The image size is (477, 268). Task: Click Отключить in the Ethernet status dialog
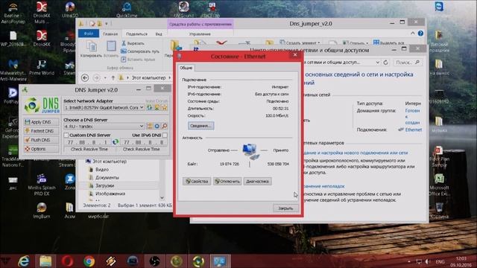pos(227,182)
